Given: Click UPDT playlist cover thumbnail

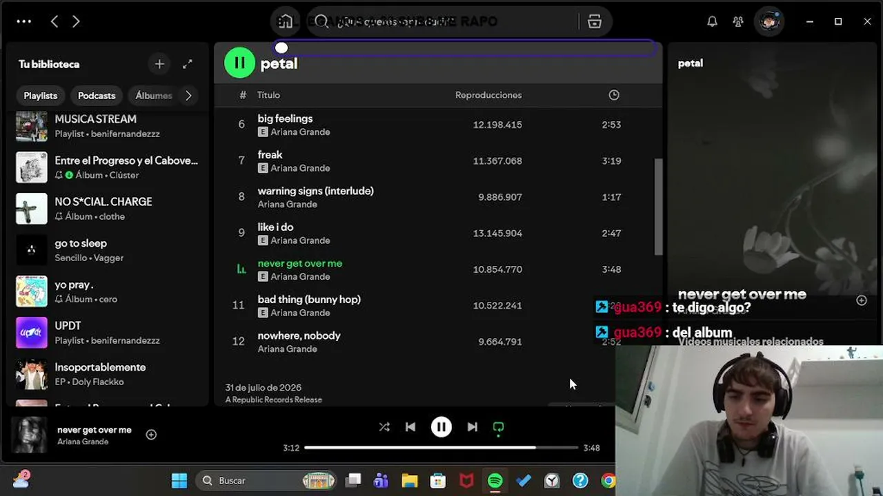Looking at the screenshot, I should [x=32, y=333].
